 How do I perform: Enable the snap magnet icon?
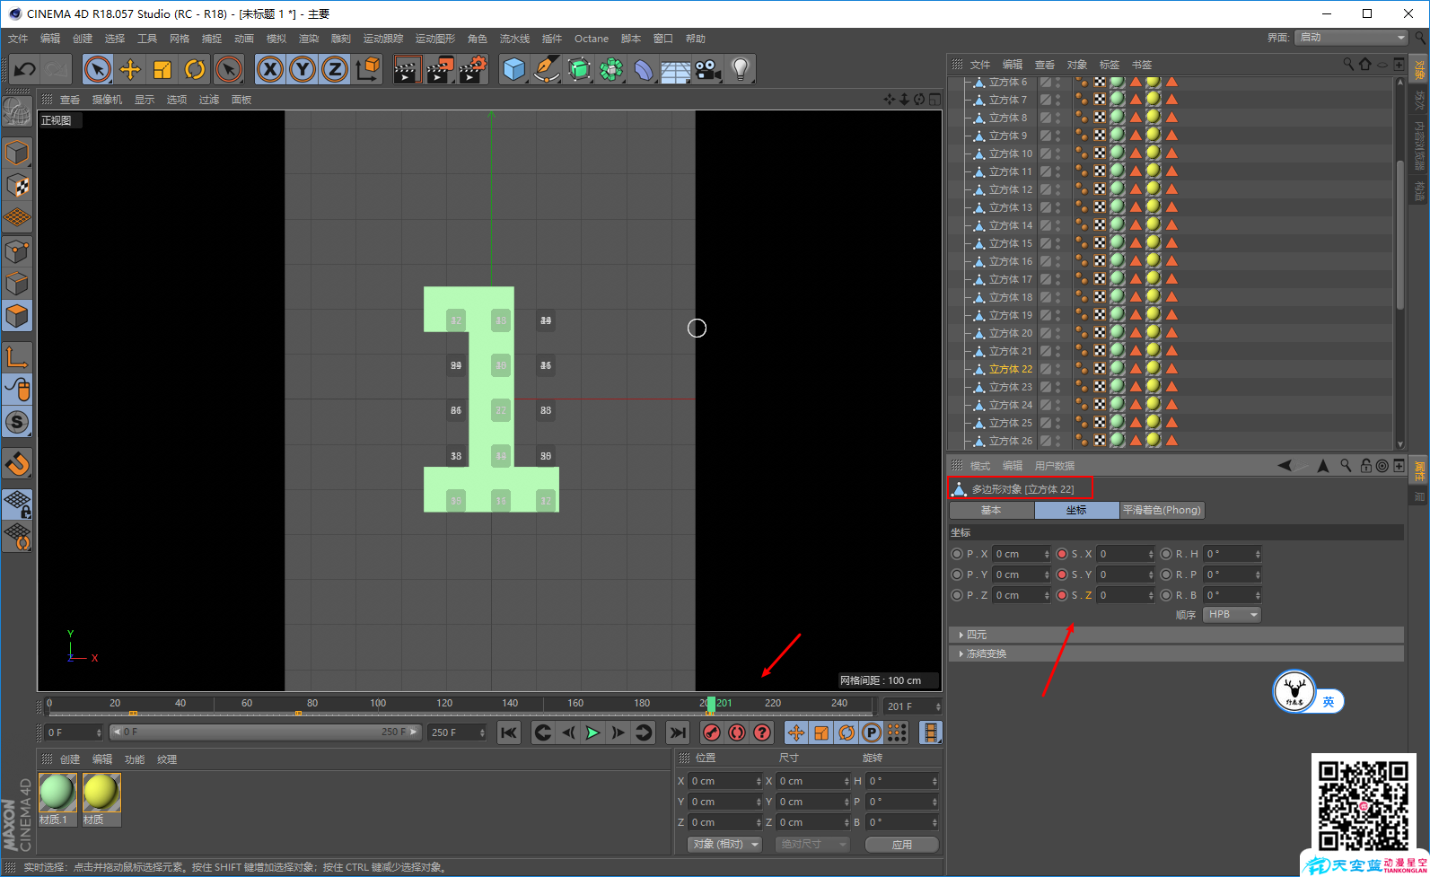pos(17,464)
